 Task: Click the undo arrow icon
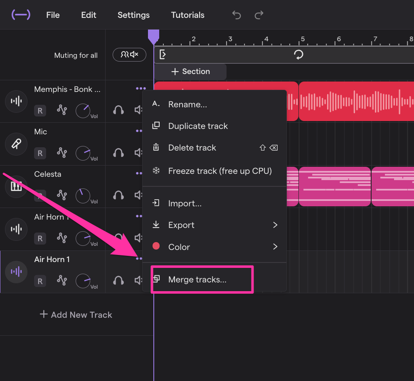click(x=237, y=15)
